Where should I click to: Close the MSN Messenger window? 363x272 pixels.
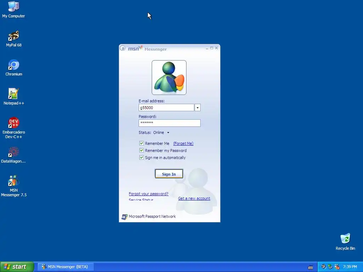(217, 48)
